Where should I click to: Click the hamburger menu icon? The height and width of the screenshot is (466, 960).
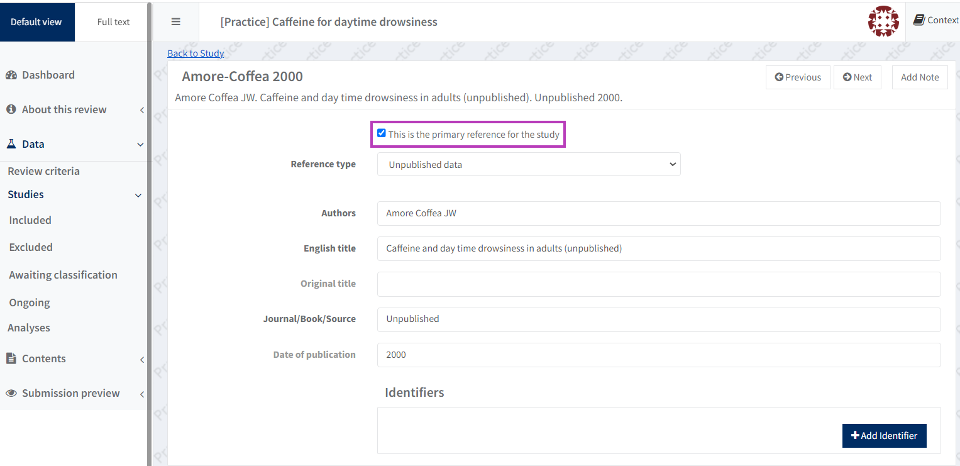[x=176, y=22]
